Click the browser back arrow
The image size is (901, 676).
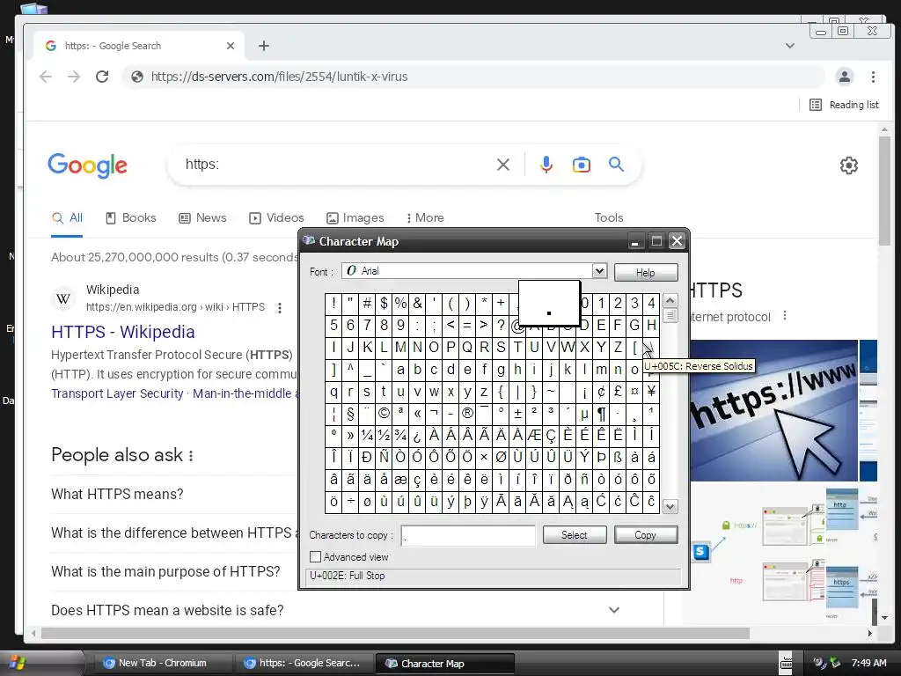[46, 77]
